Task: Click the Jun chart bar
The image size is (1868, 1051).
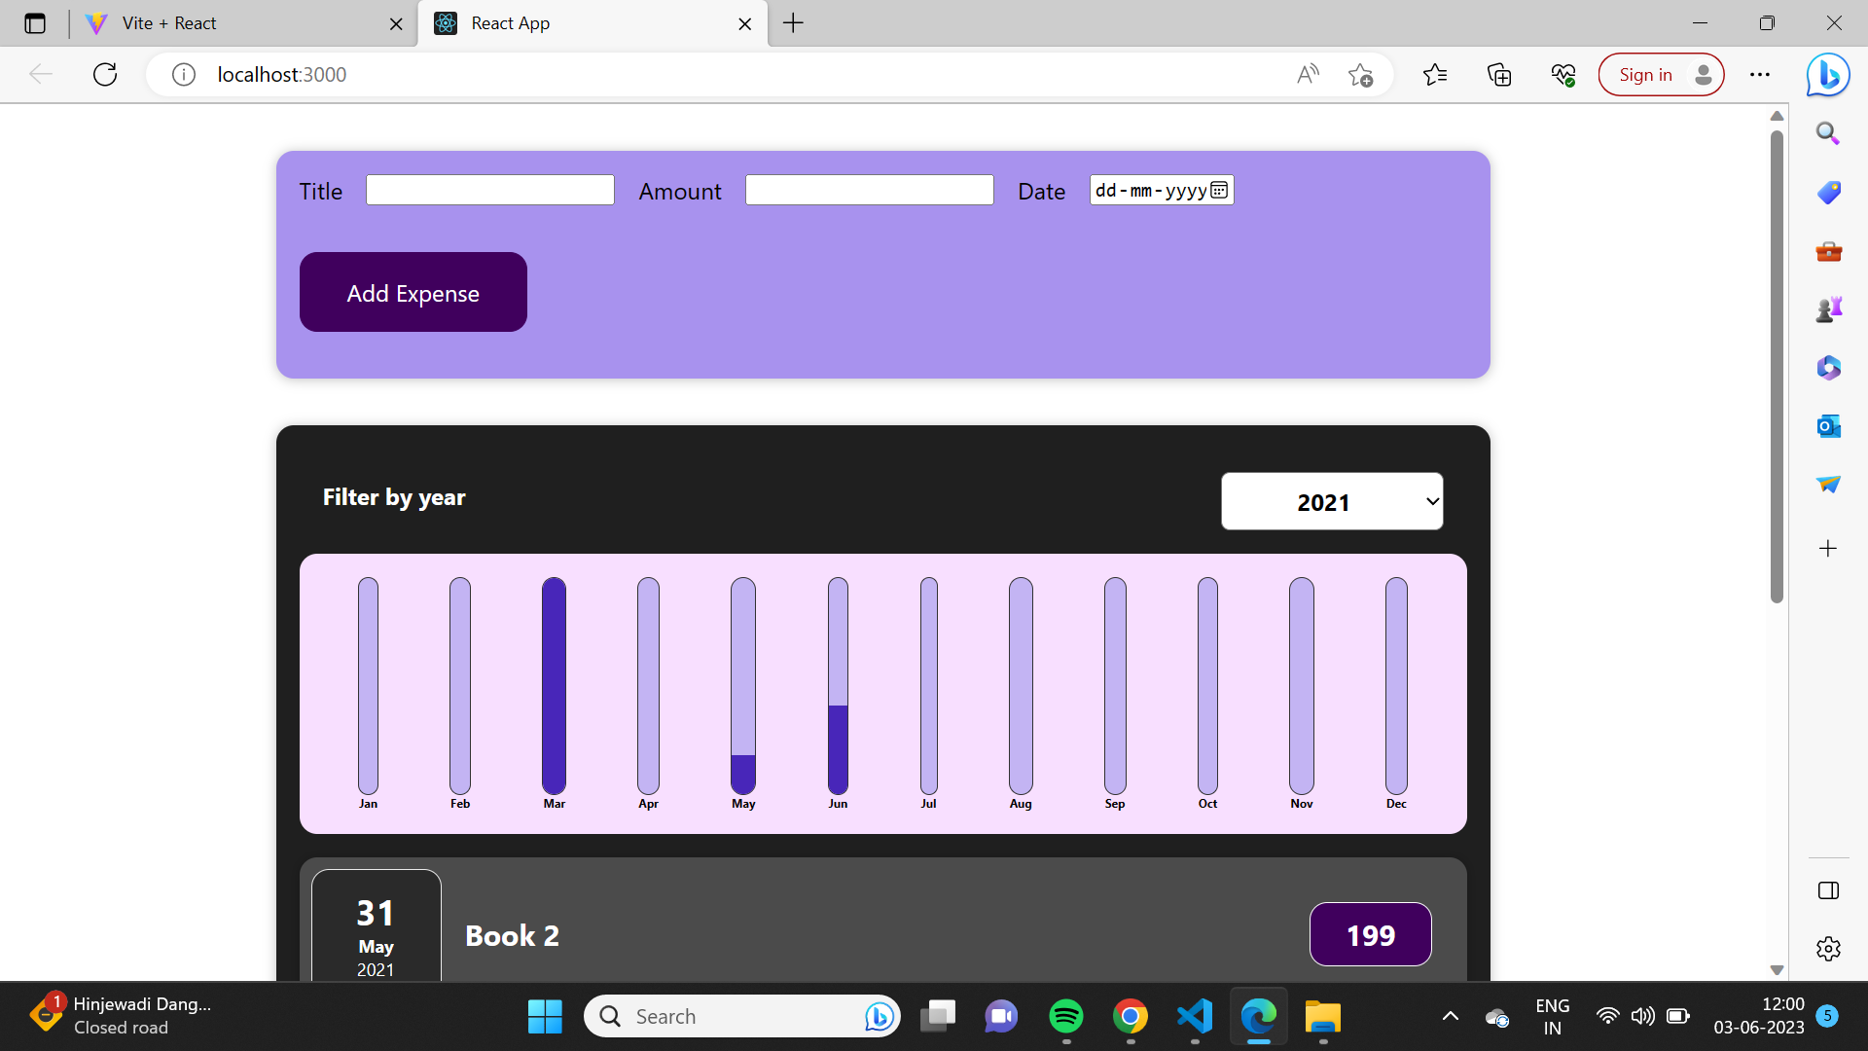Action: click(x=838, y=686)
